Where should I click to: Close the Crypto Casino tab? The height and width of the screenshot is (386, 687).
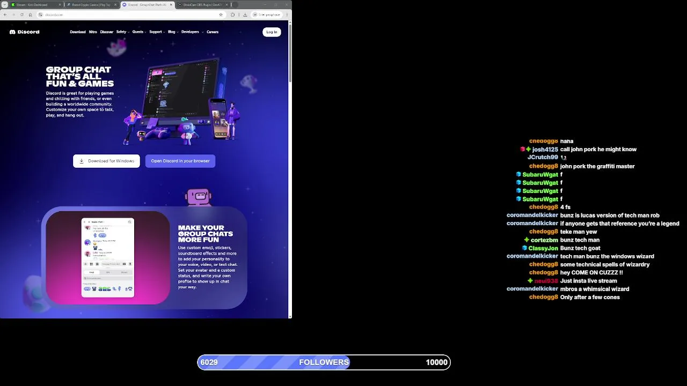click(115, 5)
